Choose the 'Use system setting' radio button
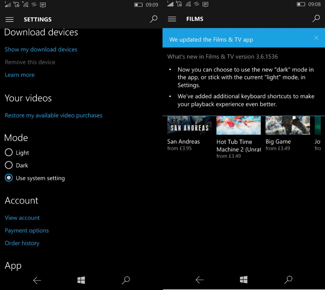325x290 pixels. (9, 178)
